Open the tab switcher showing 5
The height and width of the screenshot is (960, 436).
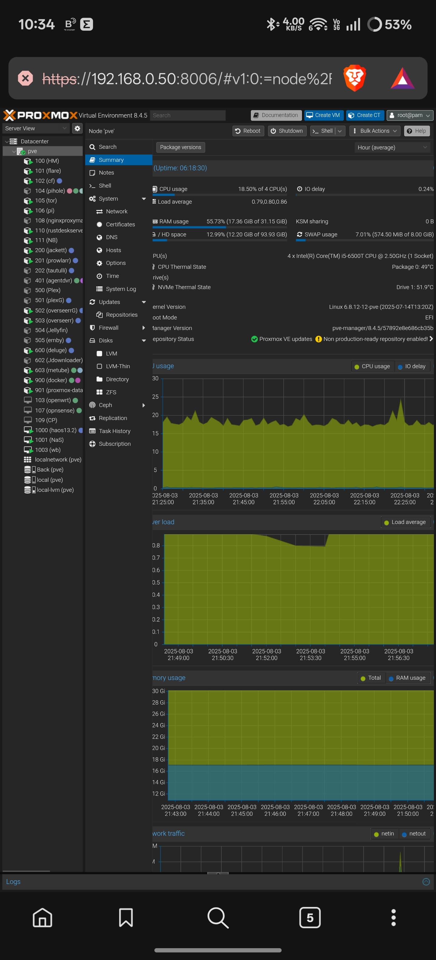point(310,917)
